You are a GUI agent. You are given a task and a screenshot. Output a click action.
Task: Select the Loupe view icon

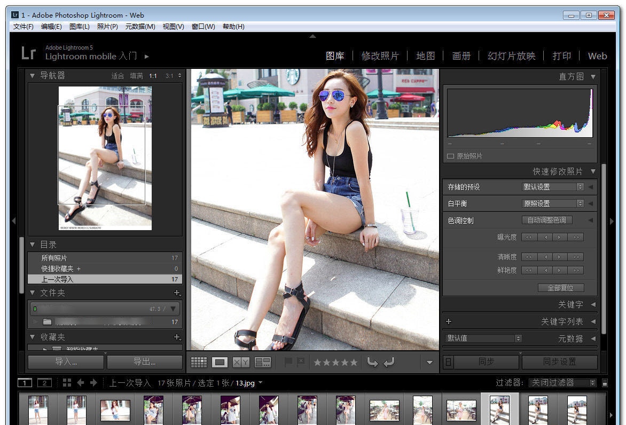coord(220,361)
